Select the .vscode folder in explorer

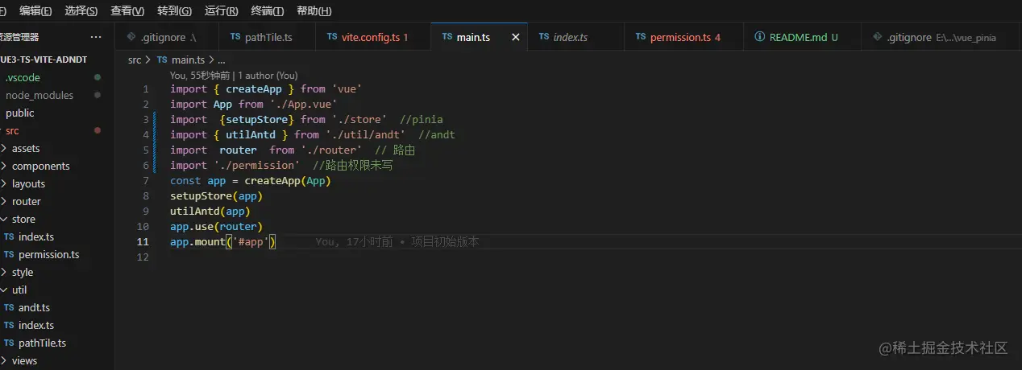click(x=23, y=77)
